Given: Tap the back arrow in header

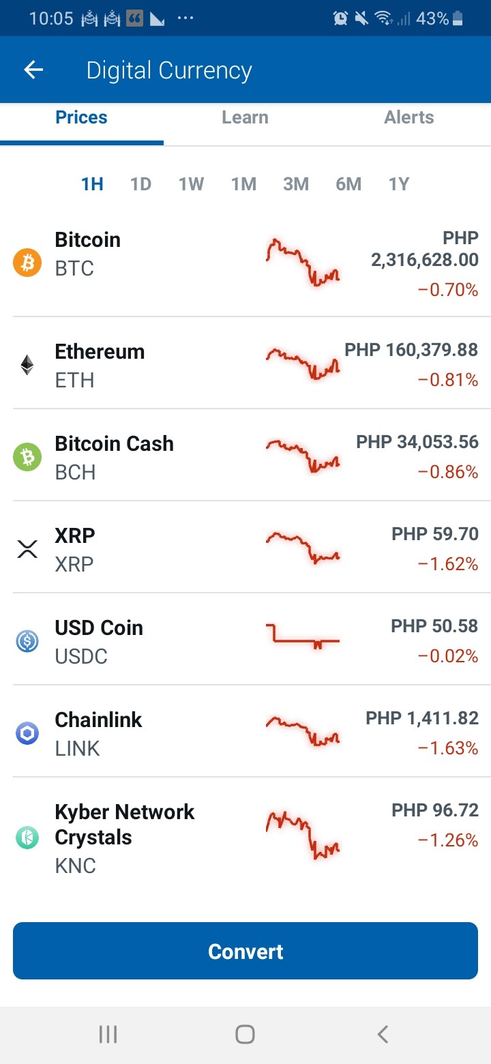Looking at the screenshot, I should [x=33, y=70].
